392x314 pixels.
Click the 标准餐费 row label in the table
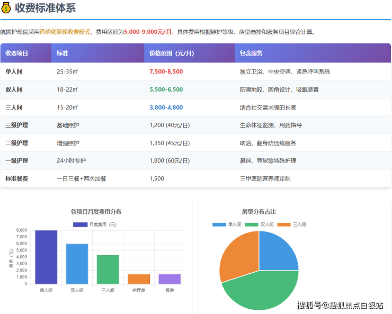tap(16, 178)
